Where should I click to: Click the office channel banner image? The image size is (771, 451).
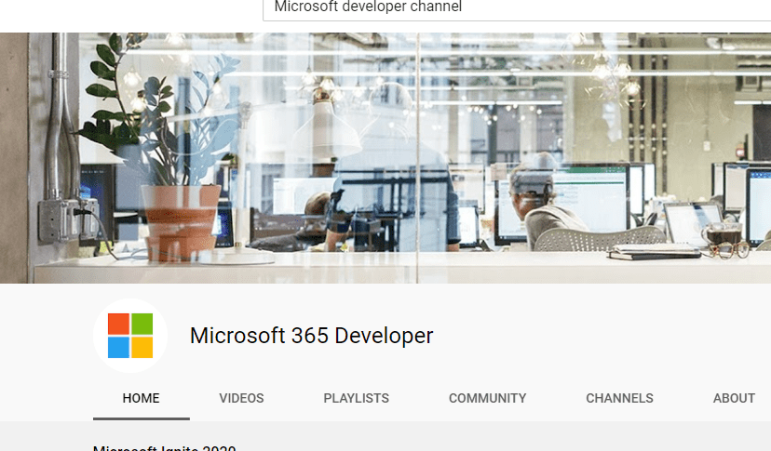[x=385, y=158]
